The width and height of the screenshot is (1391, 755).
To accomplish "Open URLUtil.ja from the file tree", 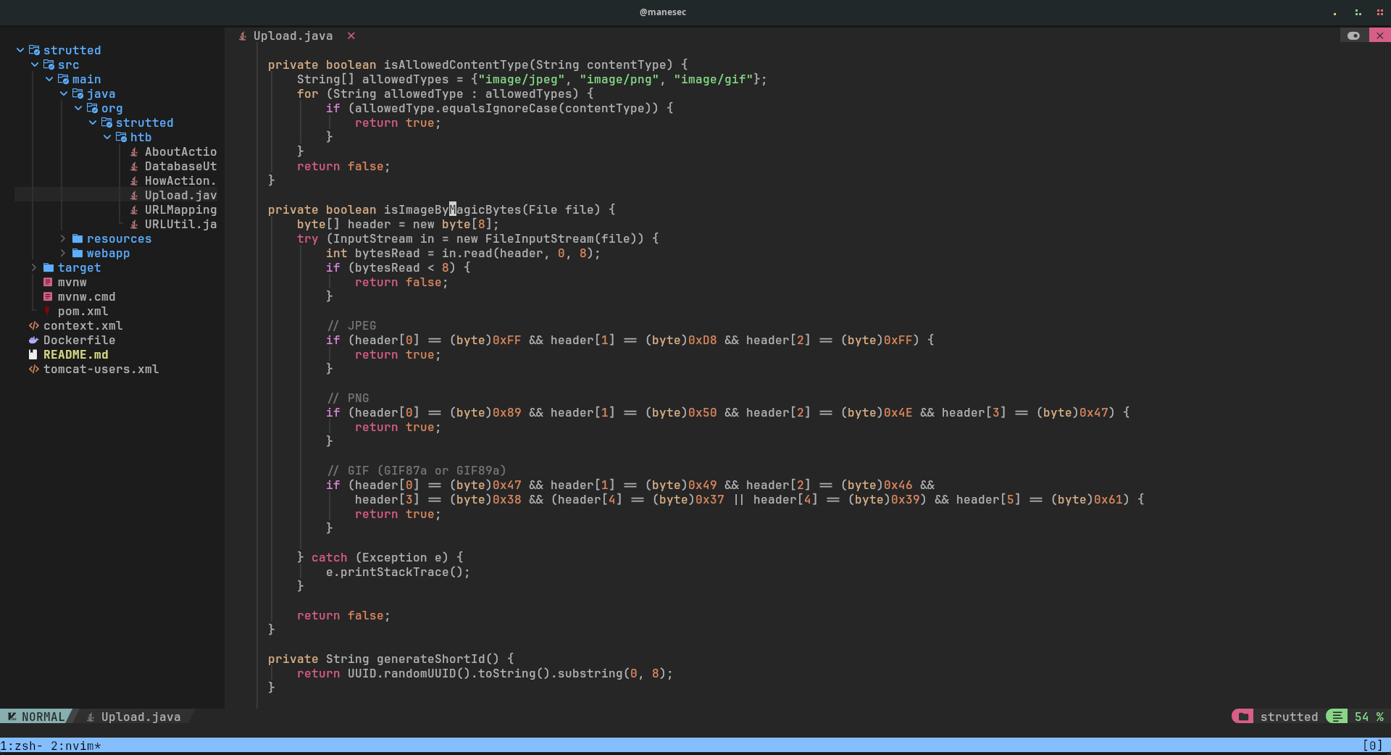I will [180, 224].
